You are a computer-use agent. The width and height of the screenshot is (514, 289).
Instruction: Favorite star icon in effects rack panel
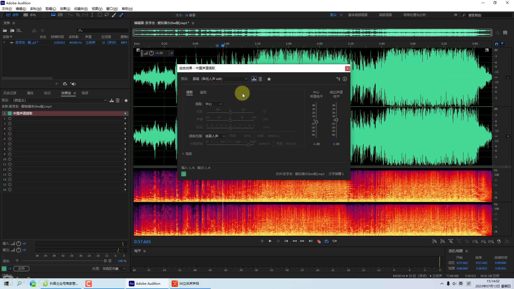click(126, 100)
